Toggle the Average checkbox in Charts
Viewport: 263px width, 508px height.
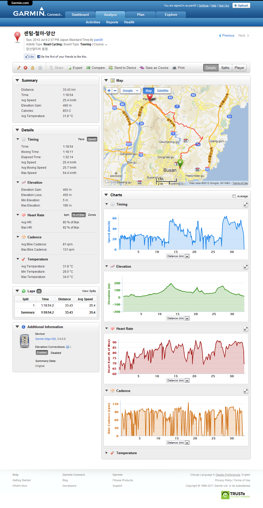(x=234, y=196)
